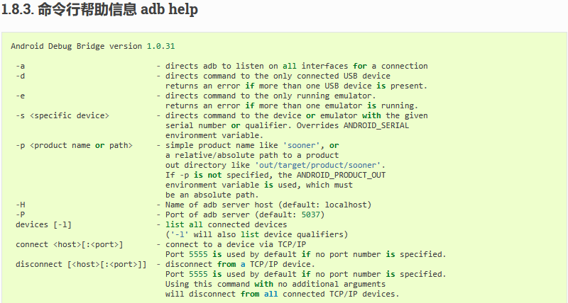The height and width of the screenshot is (303, 568).
Task: Click the -s <specific device> option
Action: 62,115
